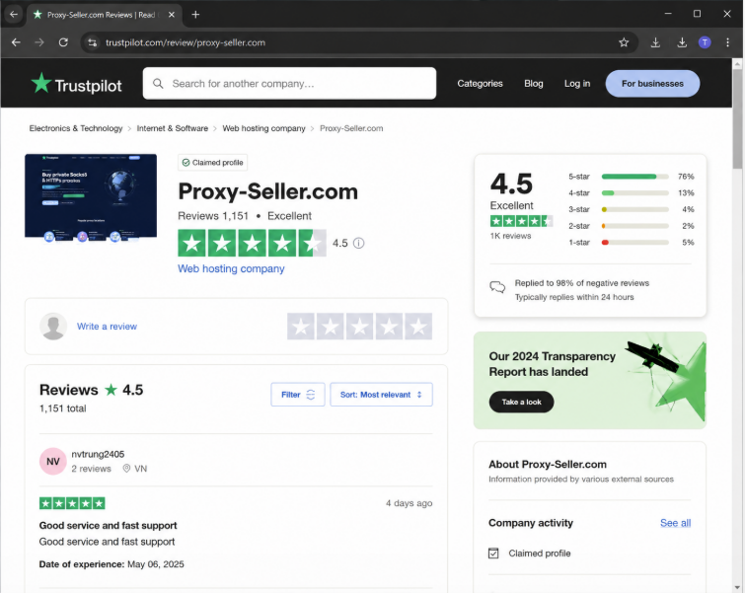This screenshot has height=593, width=745.
Task: Click the Take a look button
Action: pos(521,402)
